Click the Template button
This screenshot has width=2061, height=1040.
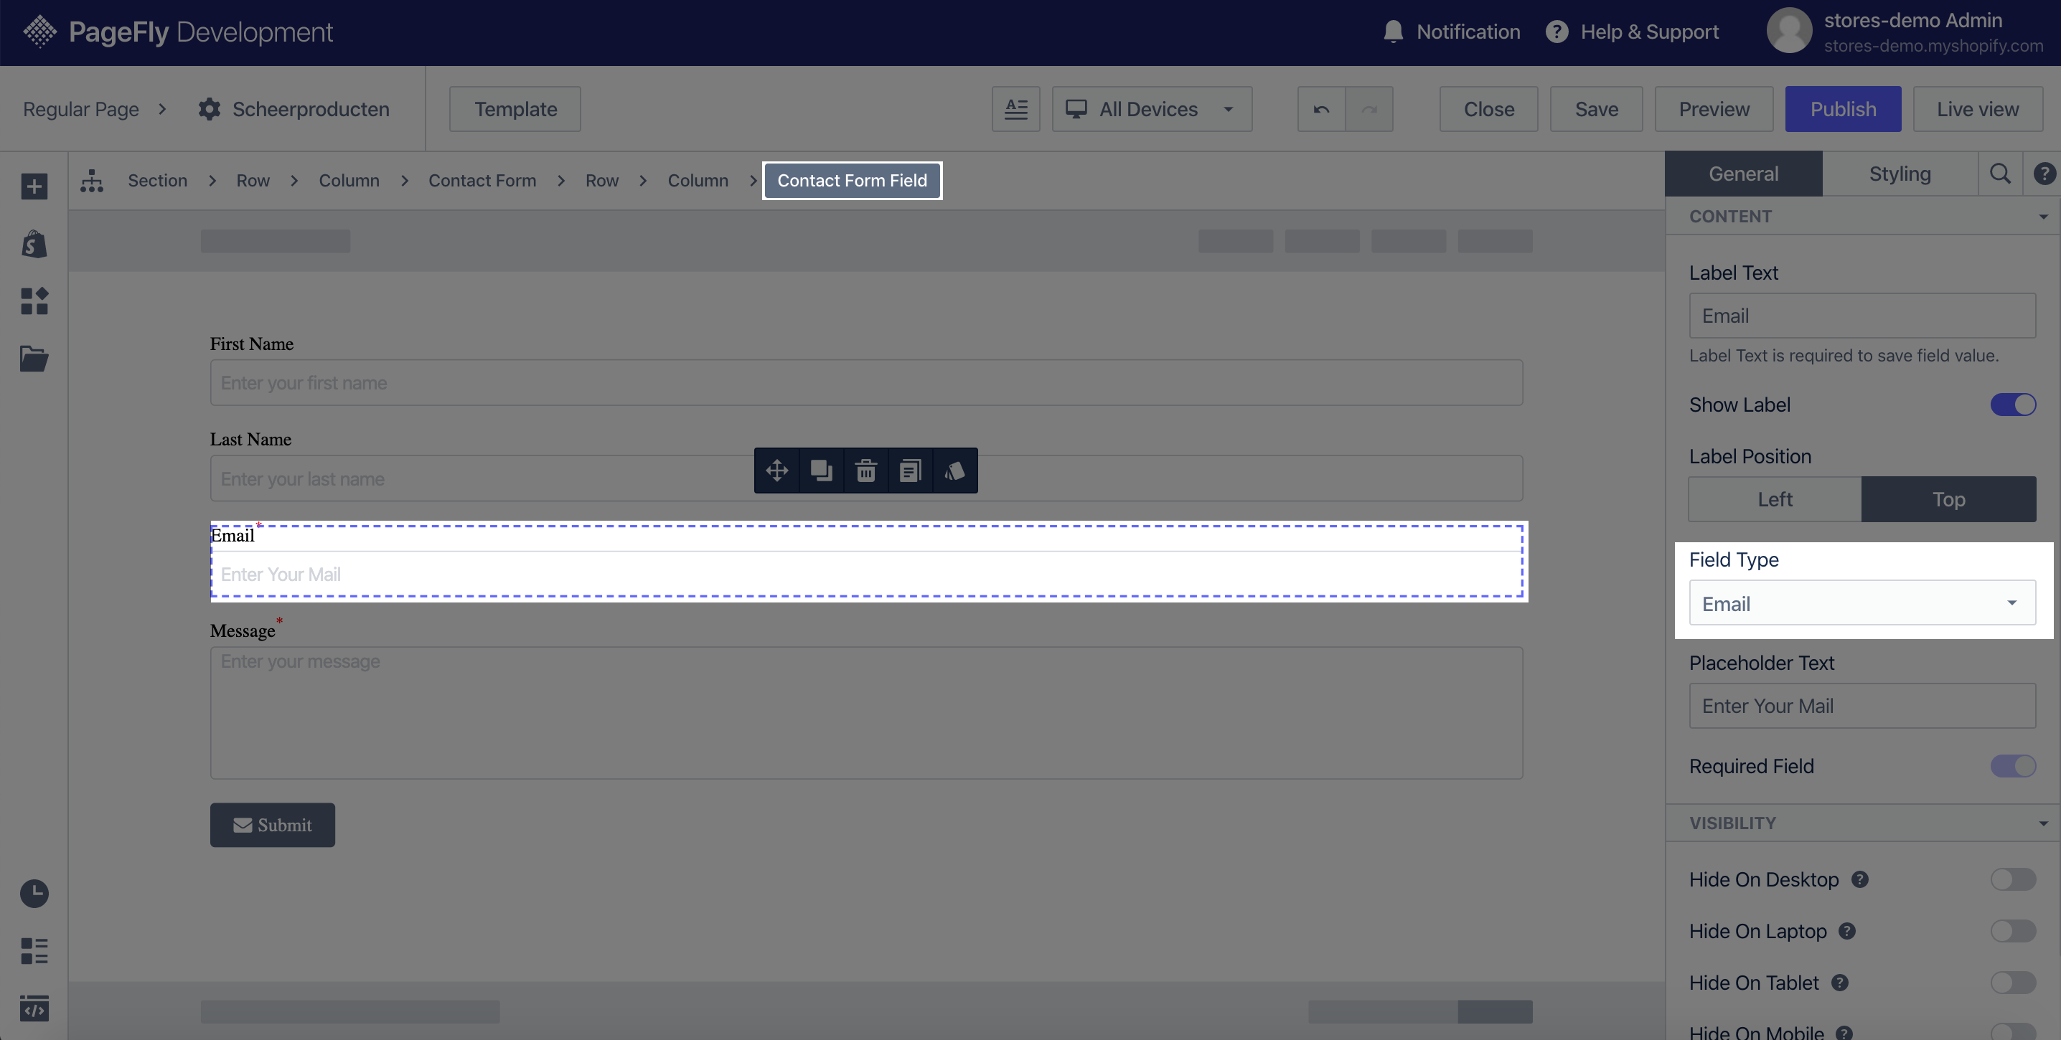(515, 109)
